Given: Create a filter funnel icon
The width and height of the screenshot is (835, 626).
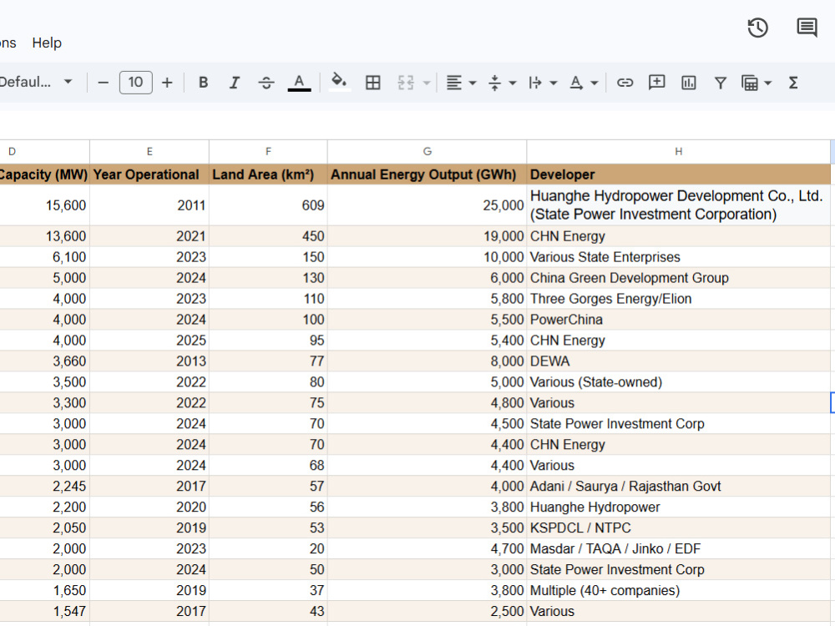Looking at the screenshot, I should pyautogui.click(x=720, y=83).
